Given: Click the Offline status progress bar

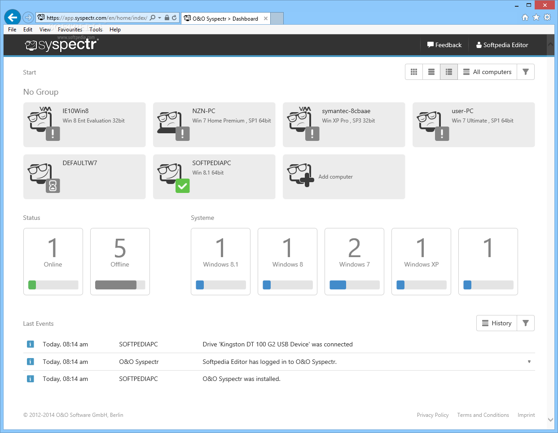Looking at the screenshot, I should [x=120, y=285].
